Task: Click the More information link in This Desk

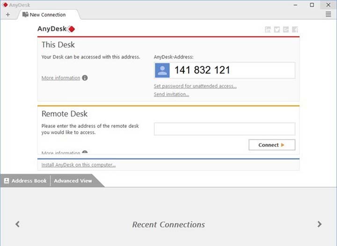Action: click(x=61, y=78)
